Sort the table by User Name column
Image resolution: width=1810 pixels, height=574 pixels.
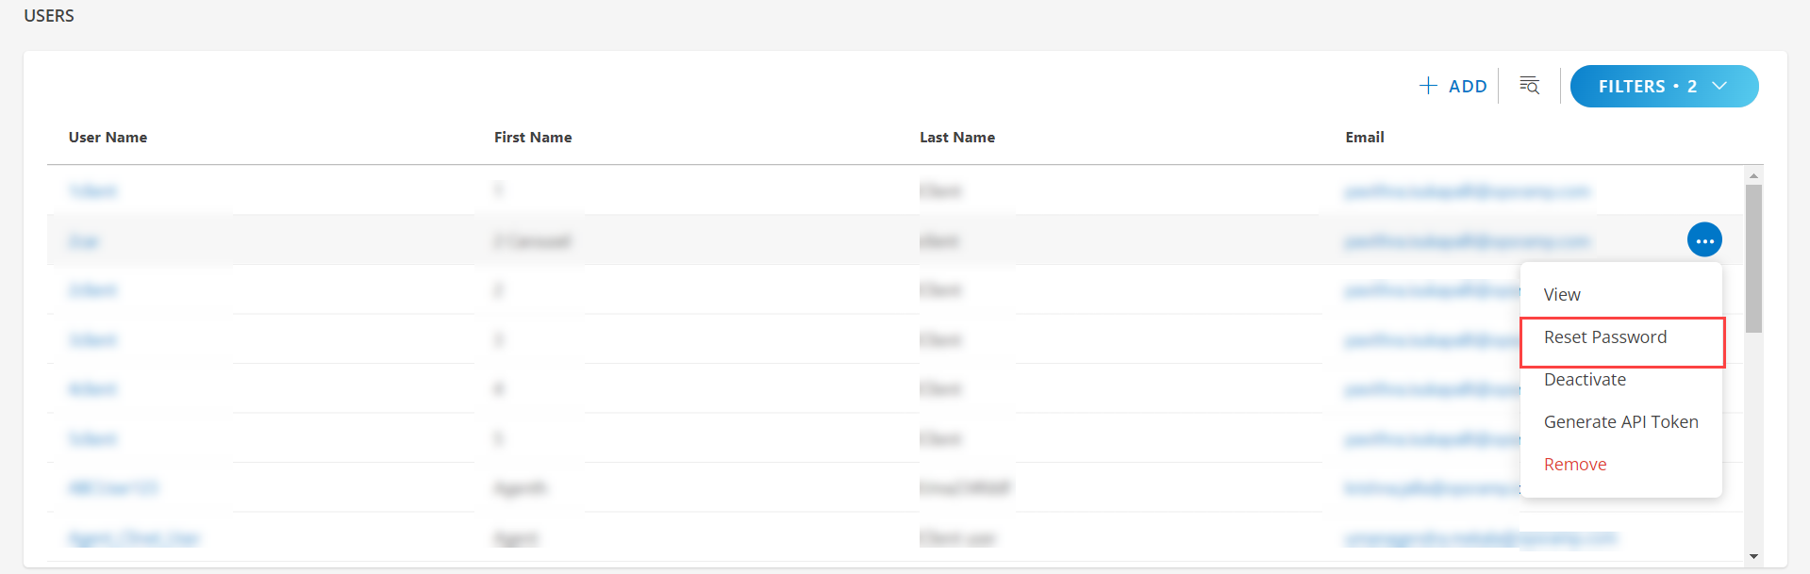(x=108, y=137)
